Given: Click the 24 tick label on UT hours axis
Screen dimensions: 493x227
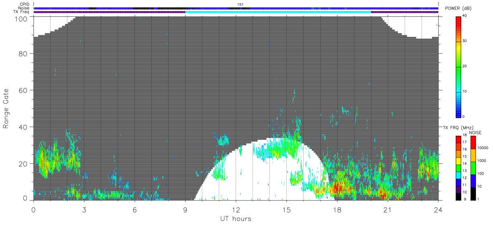Looking at the screenshot, I should (x=438, y=210).
